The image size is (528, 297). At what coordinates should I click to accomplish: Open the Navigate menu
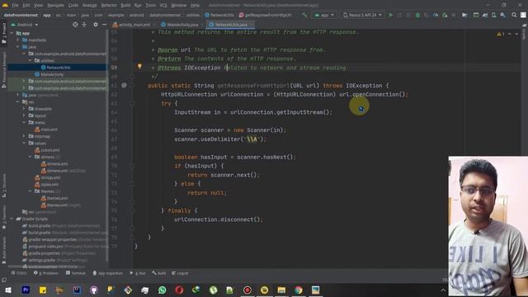pyautogui.click(x=55, y=5)
